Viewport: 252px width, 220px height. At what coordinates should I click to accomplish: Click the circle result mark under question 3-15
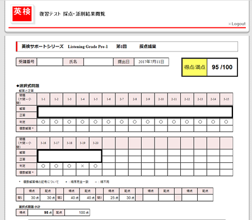pyautogui.click(x=226, y=122)
